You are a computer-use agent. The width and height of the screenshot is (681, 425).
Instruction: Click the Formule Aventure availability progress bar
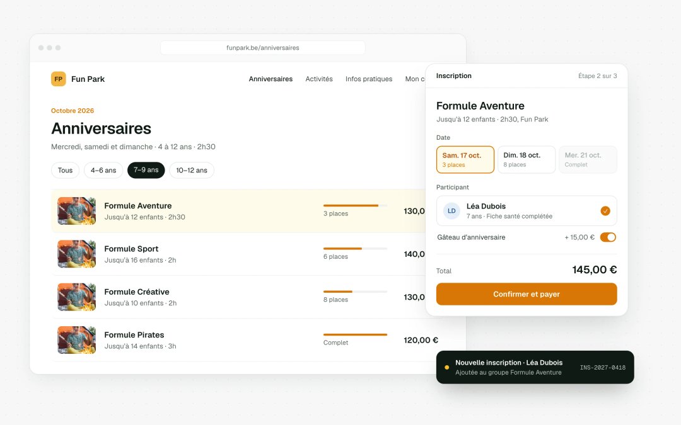click(355, 205)
